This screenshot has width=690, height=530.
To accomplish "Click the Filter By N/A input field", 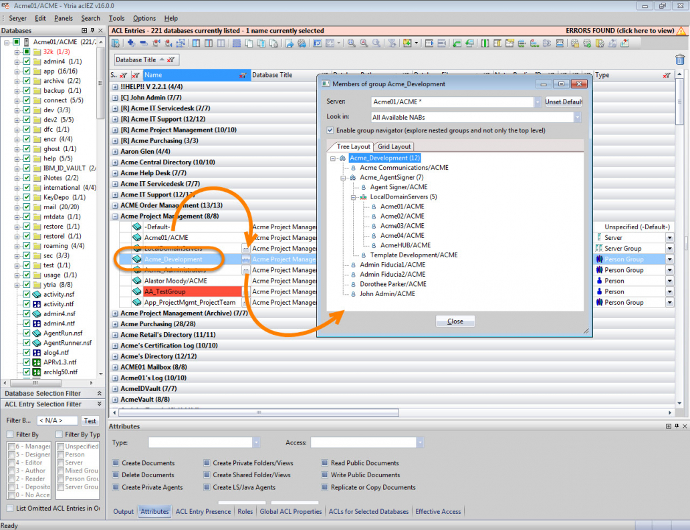I will tap(57, 420).
